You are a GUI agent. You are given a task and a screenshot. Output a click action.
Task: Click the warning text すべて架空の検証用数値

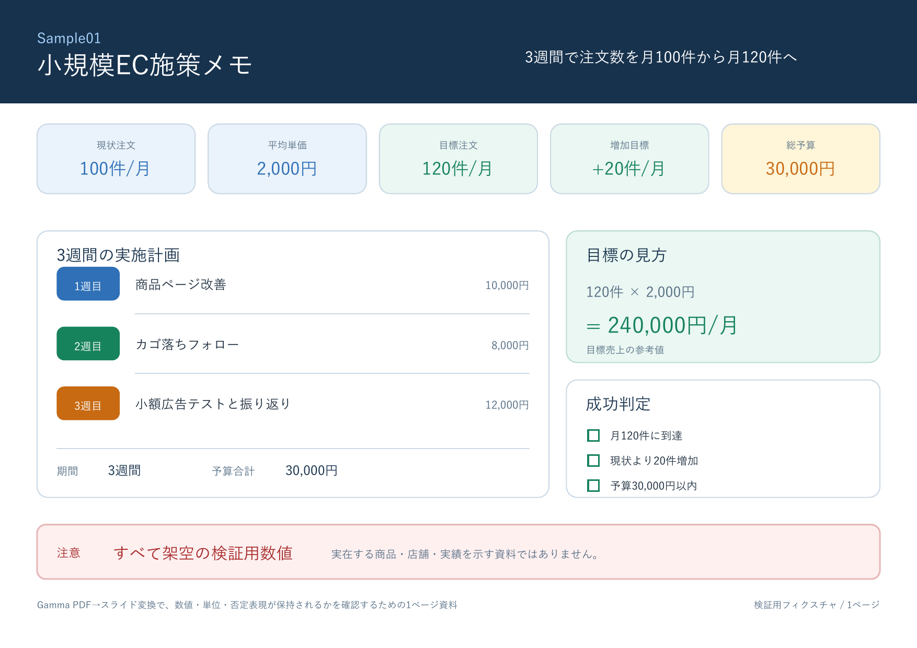tap(203, 553)
